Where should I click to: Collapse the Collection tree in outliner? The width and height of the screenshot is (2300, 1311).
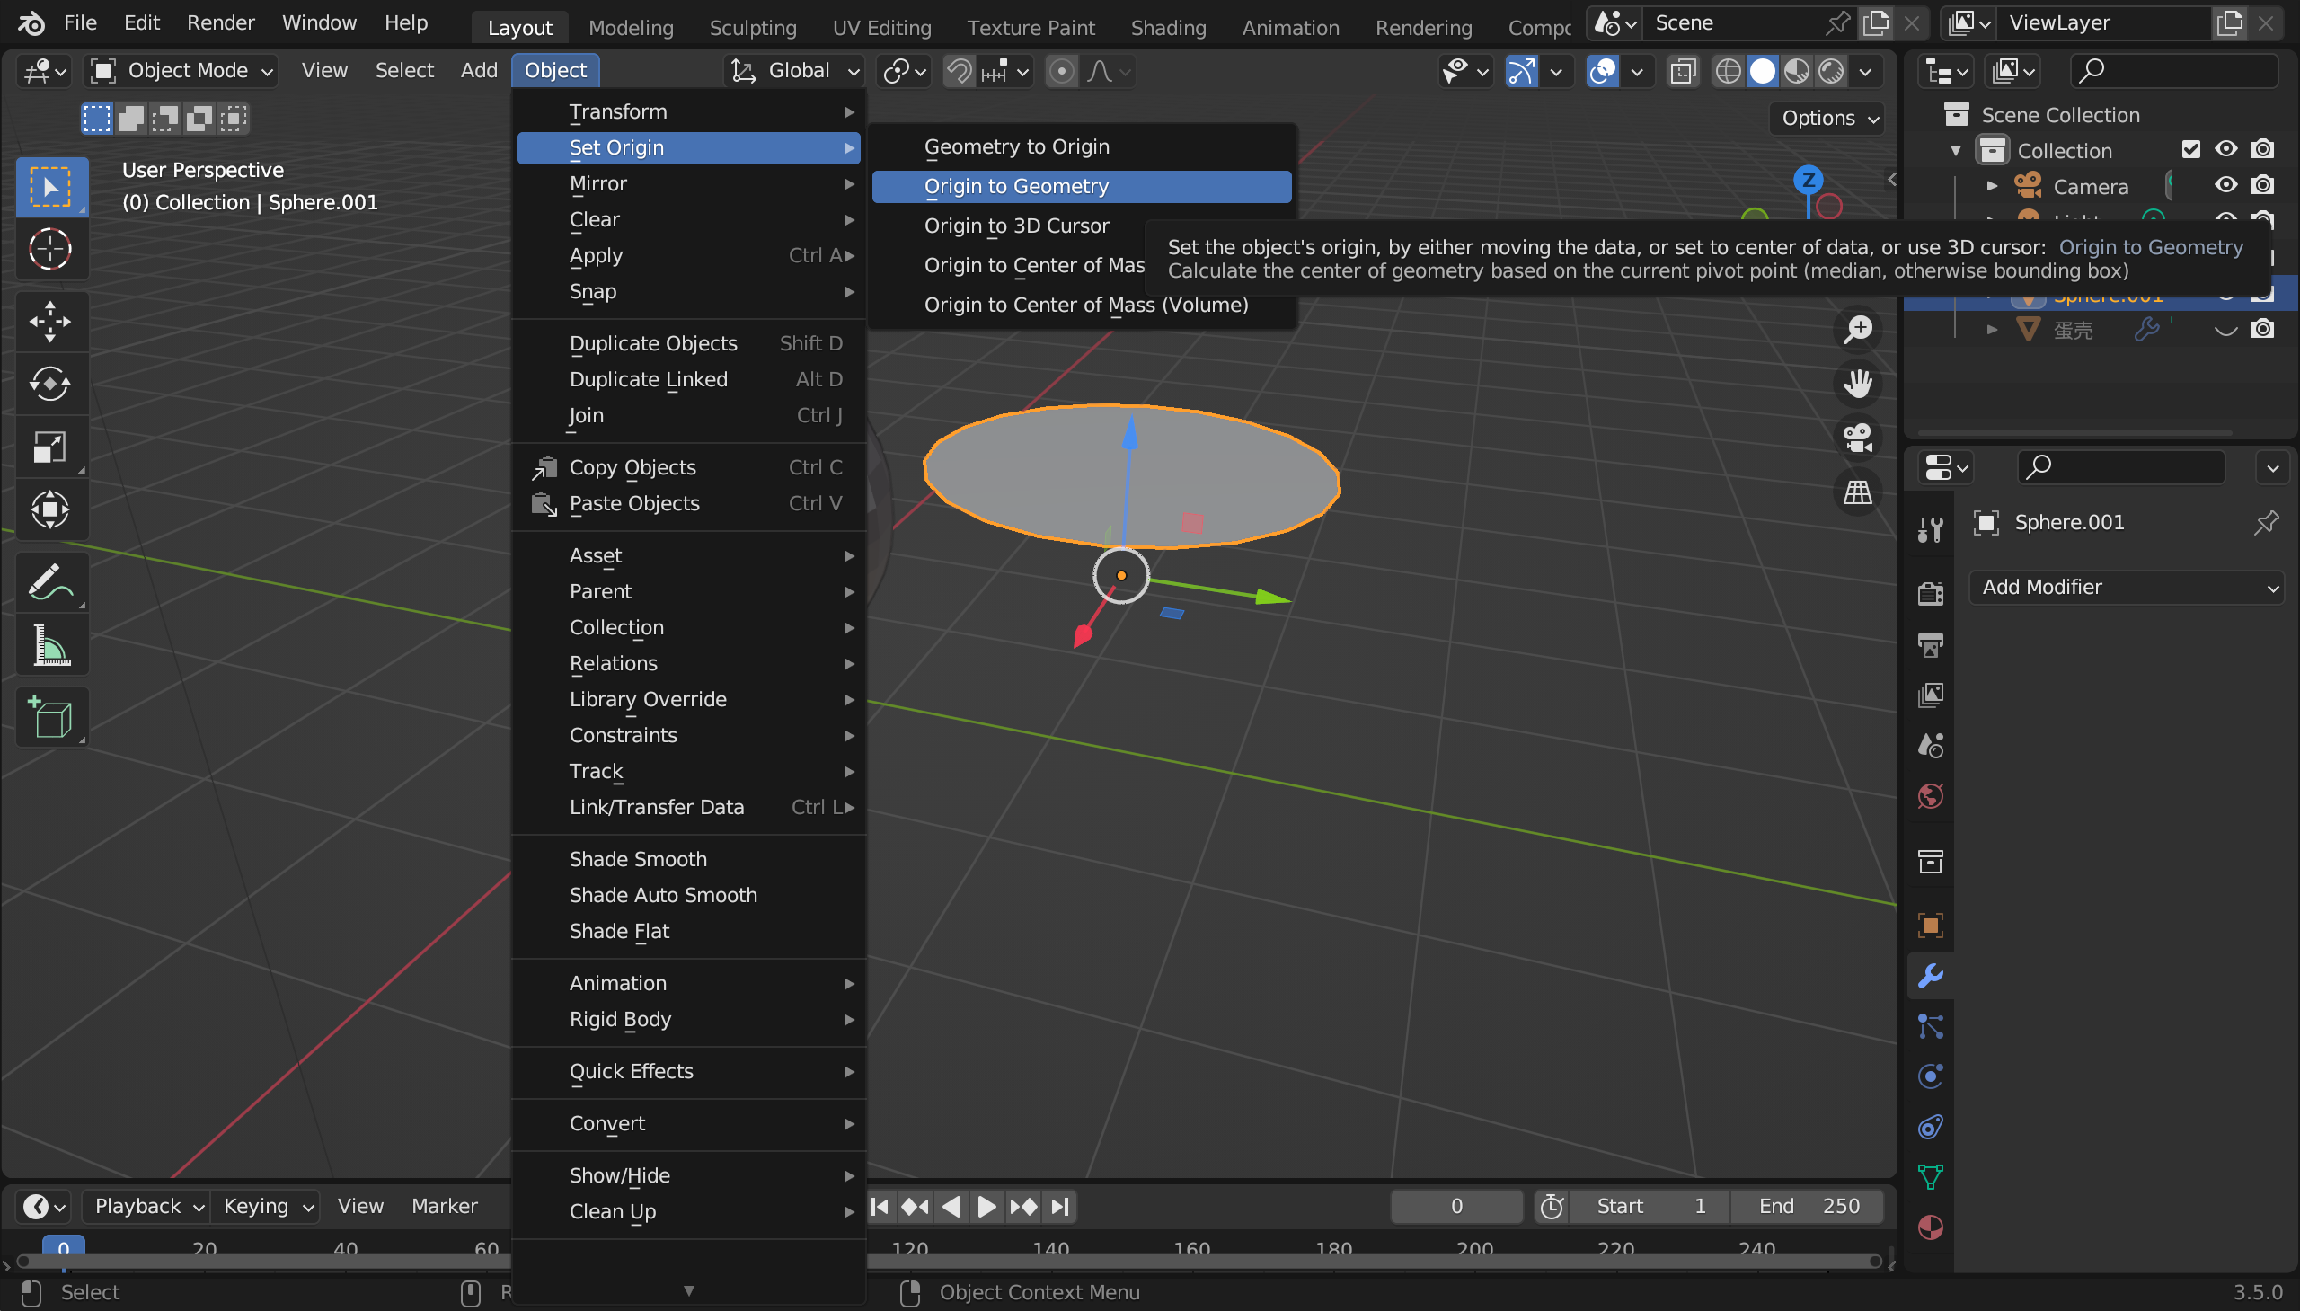pyautogui.click(x=1955, y=150)
